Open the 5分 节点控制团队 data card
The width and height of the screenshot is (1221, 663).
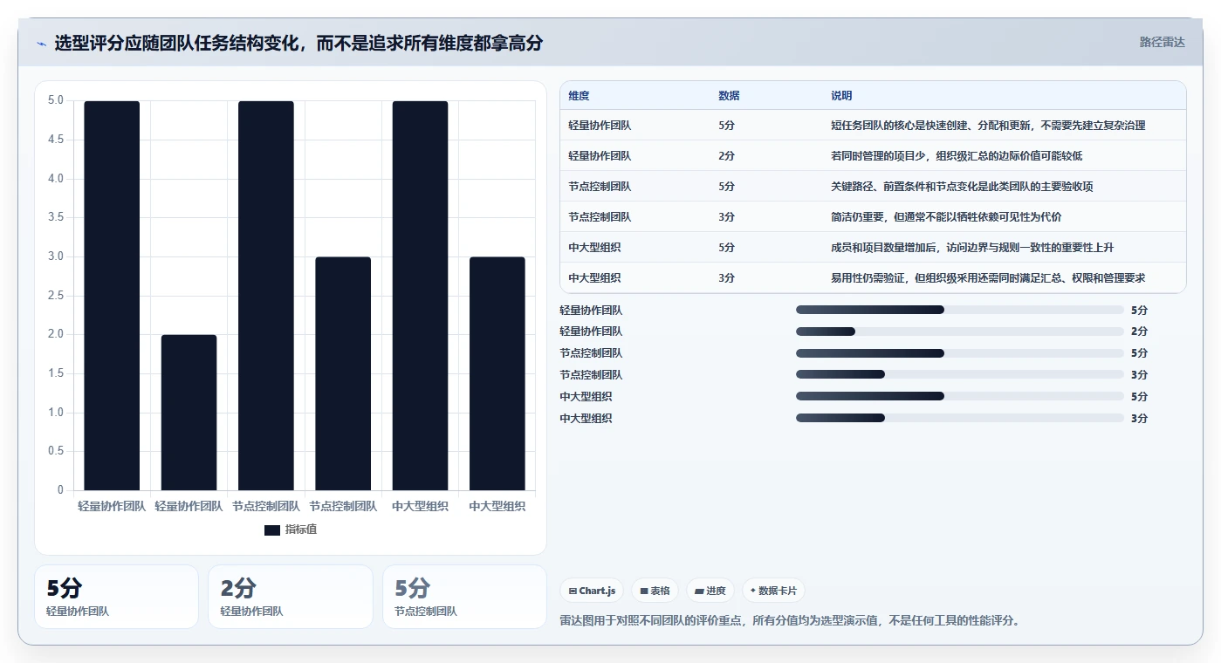[x=464, y=597]
